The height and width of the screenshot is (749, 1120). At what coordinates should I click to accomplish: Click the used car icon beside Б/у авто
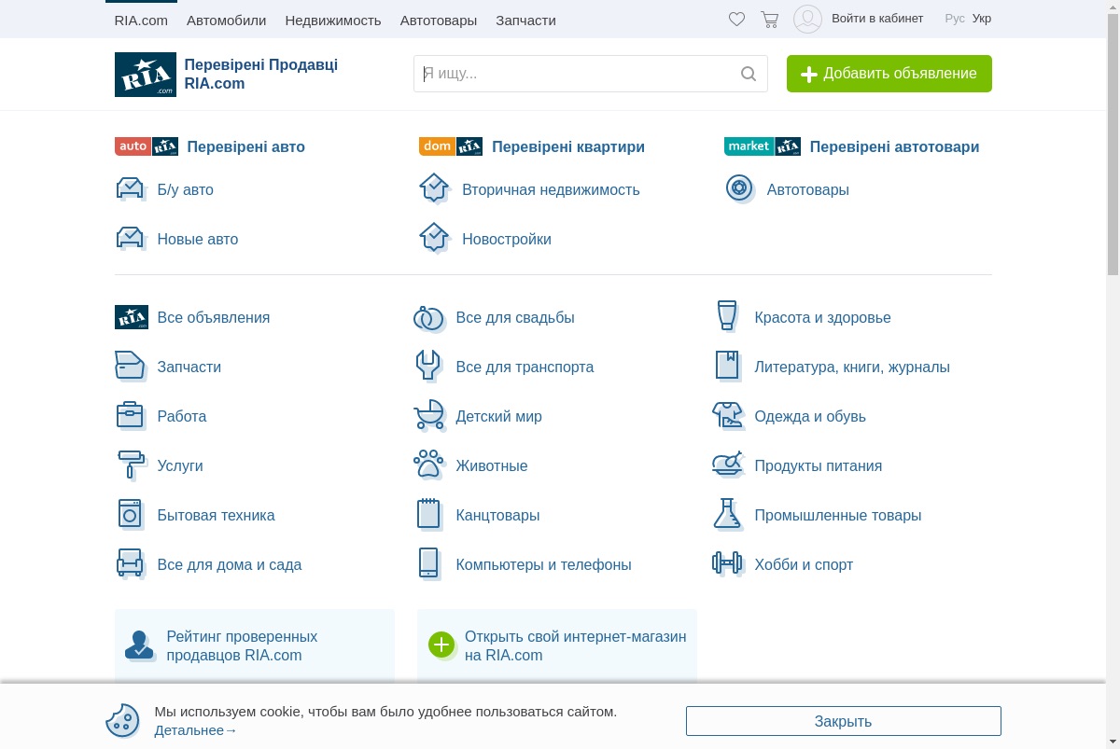click(x=132, y=189)
